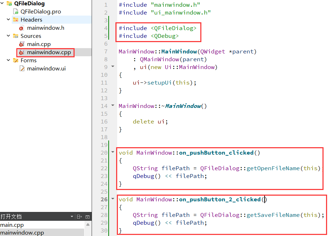The image size is (331, 236).
Task: Fold the constructor block at line 9
Action: pyautogui.click(x=113, y=67)
